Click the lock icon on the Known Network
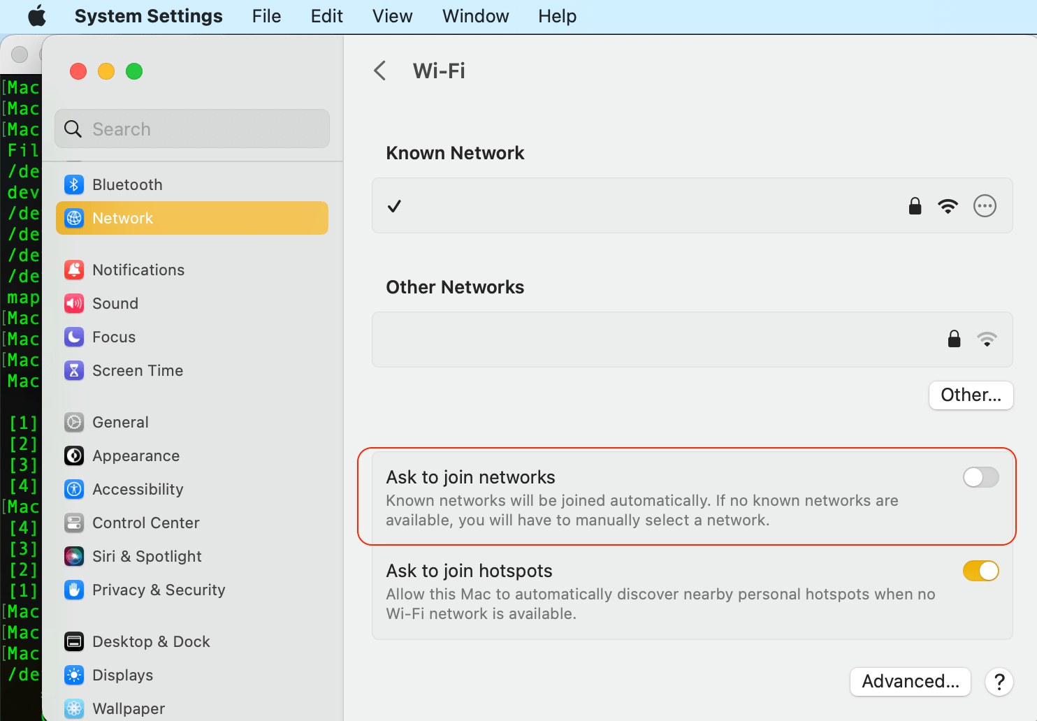 tap(915, 205)
